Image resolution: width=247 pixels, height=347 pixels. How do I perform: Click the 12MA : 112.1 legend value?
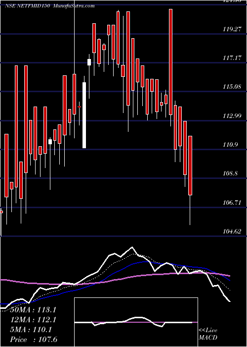click(x=33, y=319)
